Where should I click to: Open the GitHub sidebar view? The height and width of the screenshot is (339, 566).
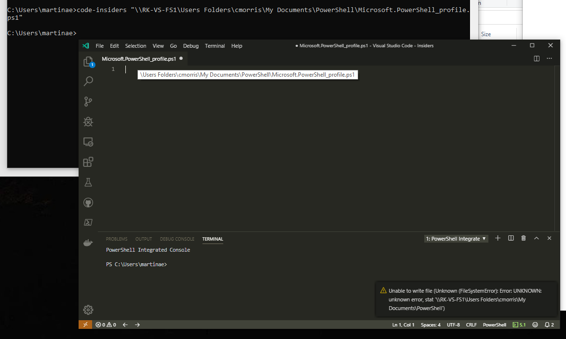(88, 203)
